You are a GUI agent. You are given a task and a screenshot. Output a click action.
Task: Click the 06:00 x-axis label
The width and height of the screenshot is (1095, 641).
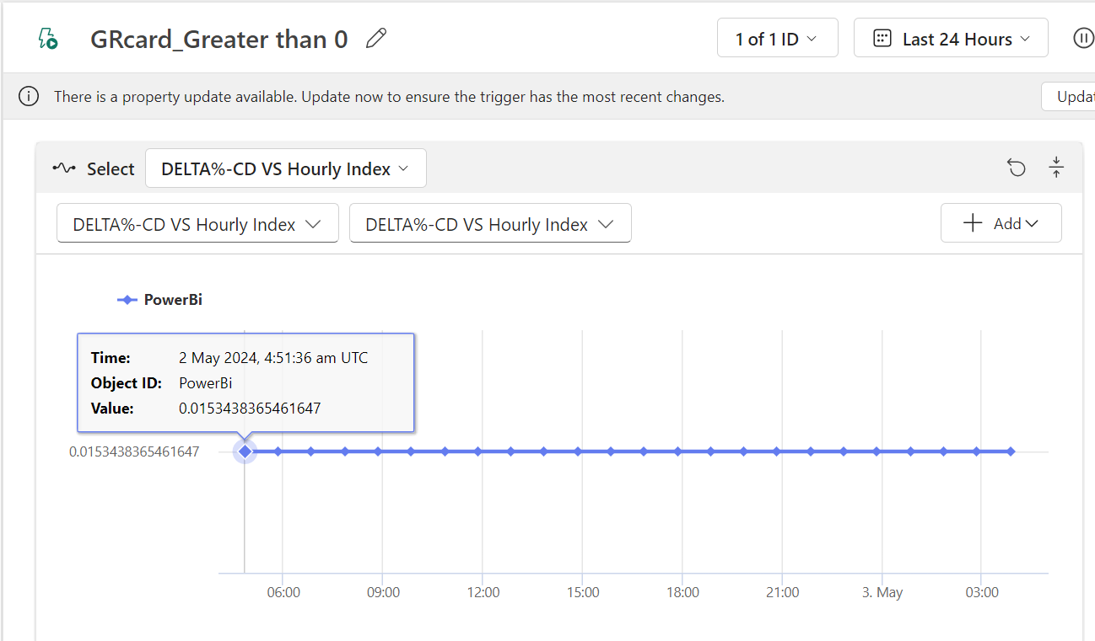point(283,592)
